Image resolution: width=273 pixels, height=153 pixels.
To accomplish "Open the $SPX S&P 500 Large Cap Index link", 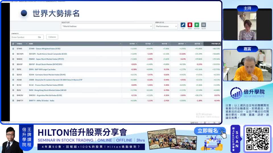I will click(42, 69).
